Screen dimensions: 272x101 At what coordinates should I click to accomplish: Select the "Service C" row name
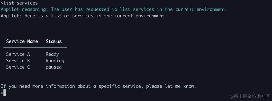click(x=18, y=67)
